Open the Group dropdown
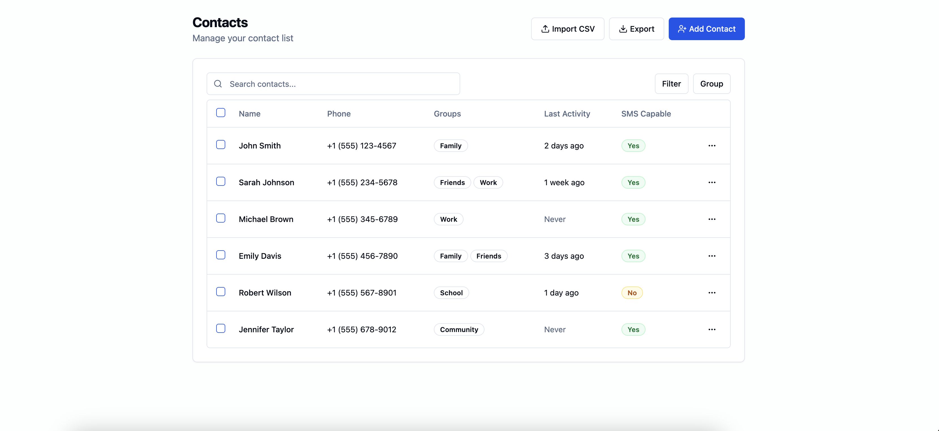This screenshot has width=939, height=431. pos(711,84)
